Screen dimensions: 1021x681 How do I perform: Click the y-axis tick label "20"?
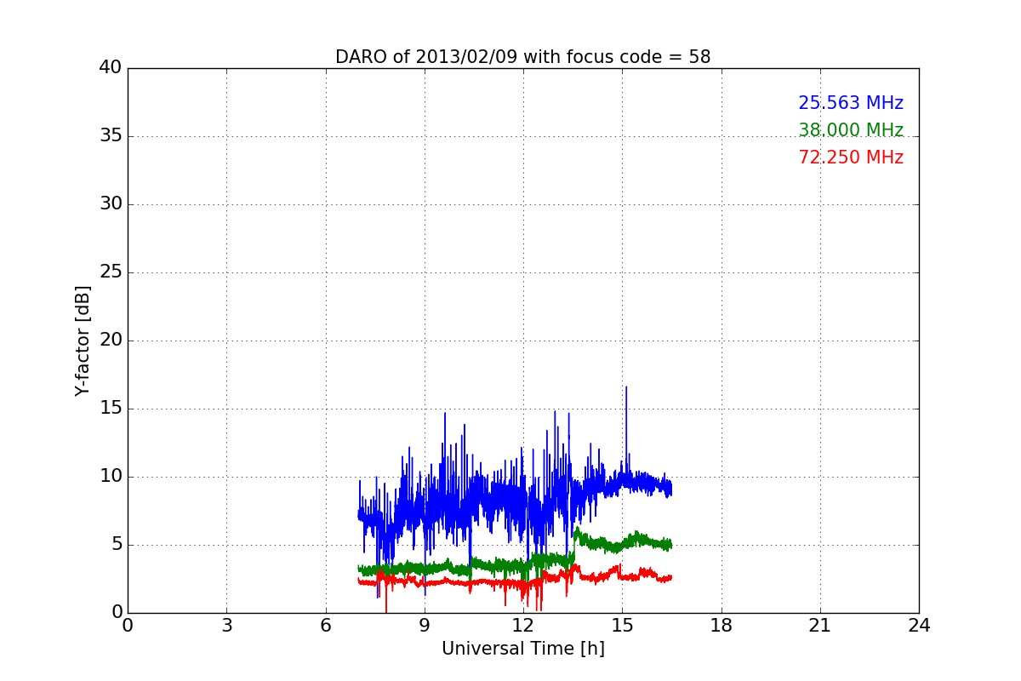tap(111, 340)
